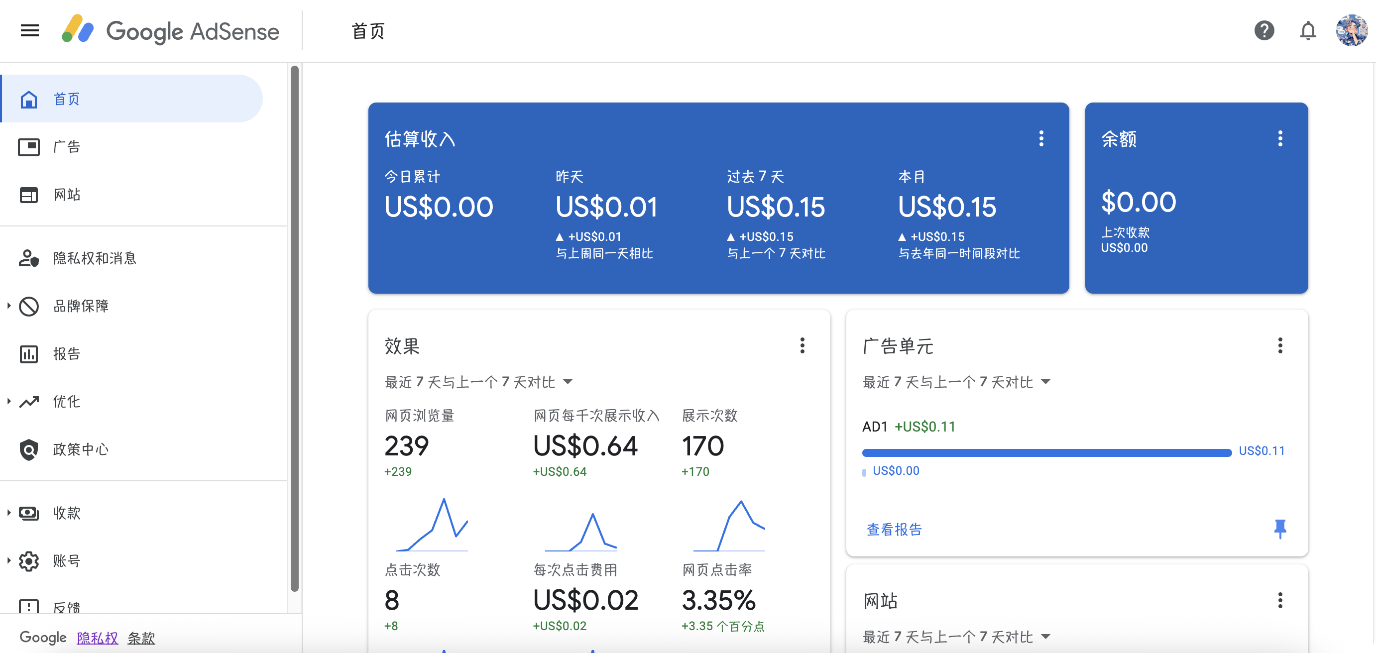Image resolution: width=1376 pixels, height=653 pixels.
Task: Click the 每次点击费用 US$0.02 value
Action: [x=585, y=601]
